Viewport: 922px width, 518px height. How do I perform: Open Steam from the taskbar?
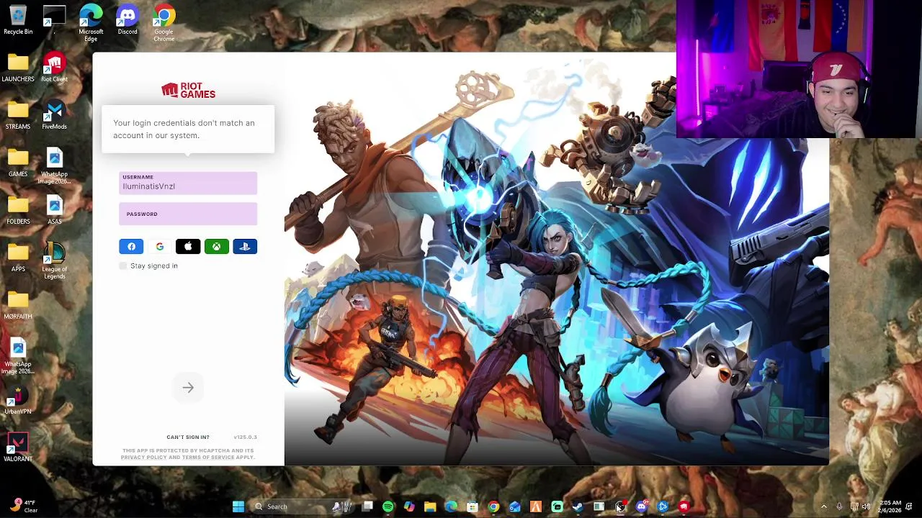click(578, 506)
